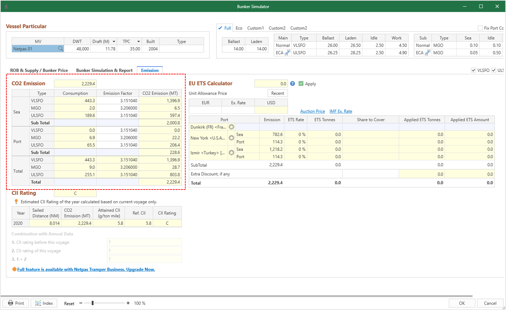Click the EUR input field under Unit Allowance Price
Viewport: 506px width, 310px height.
pos(205,109)
